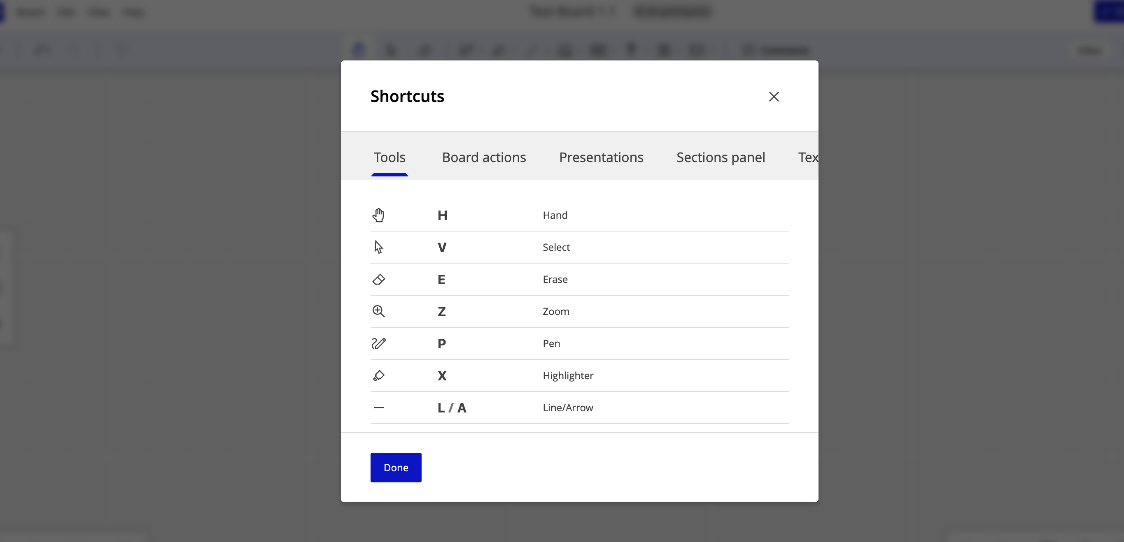1124x542 pixels.
Task: Click the Erase tool icon
Action: [x=378, y=279]
